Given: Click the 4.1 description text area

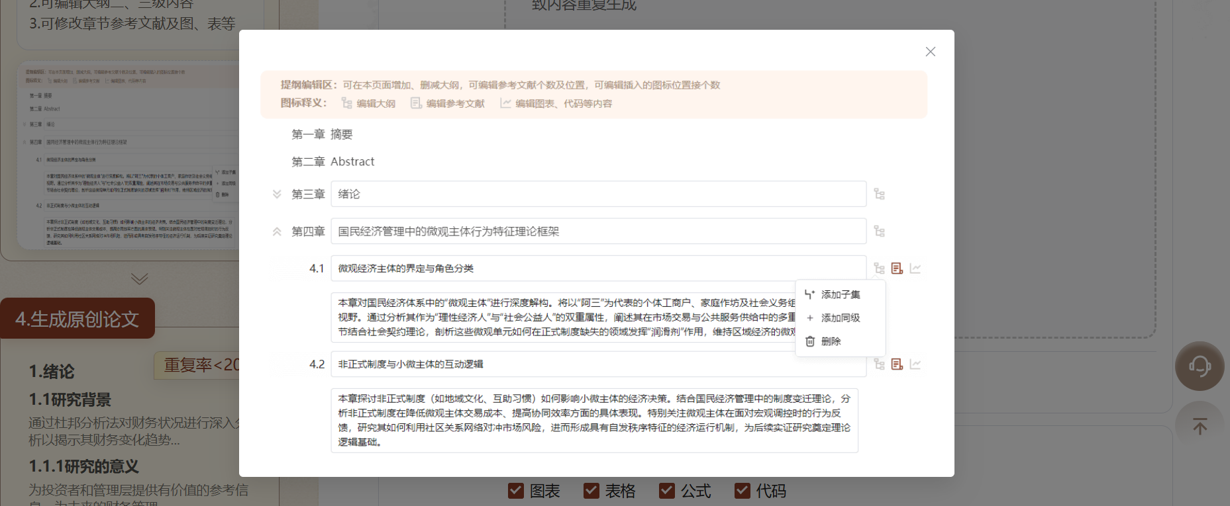Looking at the screenshot, I should coord(563,317).
